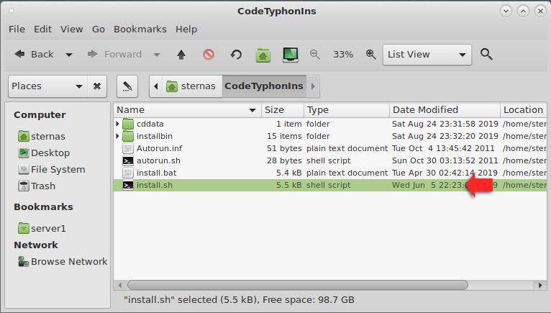The width and height of the screenshot is (551, 313).
Task: Expand the cddata folder triangle
Action: (x=117, y=124)
